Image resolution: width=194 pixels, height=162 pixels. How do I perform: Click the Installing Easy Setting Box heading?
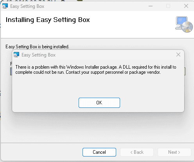(x=48, y=20)
